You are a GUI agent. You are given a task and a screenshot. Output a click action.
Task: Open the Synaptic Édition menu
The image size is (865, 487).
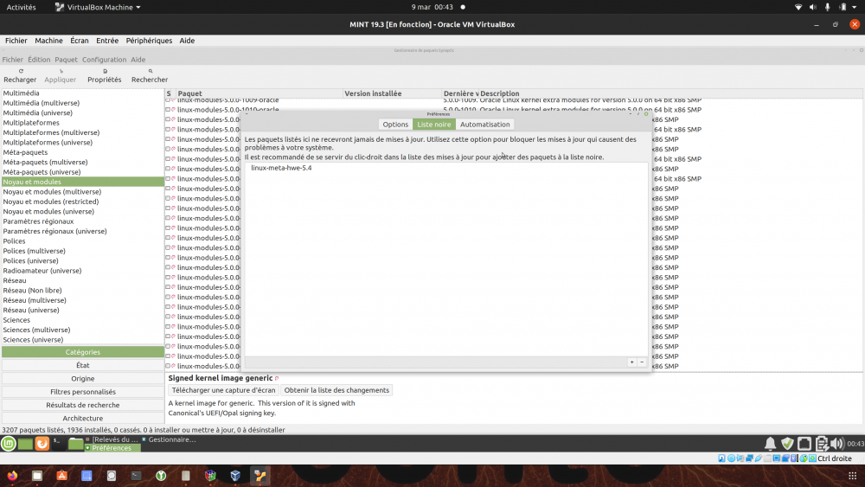[x=39, y=60]
